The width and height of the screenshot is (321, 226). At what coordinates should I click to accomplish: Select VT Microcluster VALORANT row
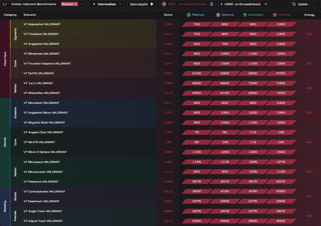tap(89, 172)
